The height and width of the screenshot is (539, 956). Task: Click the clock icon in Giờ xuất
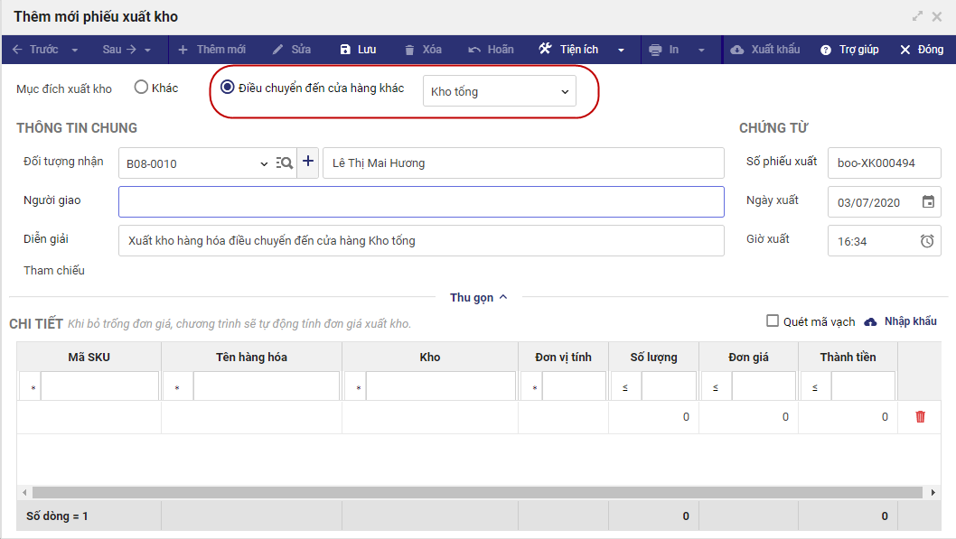tap(927, 241)
